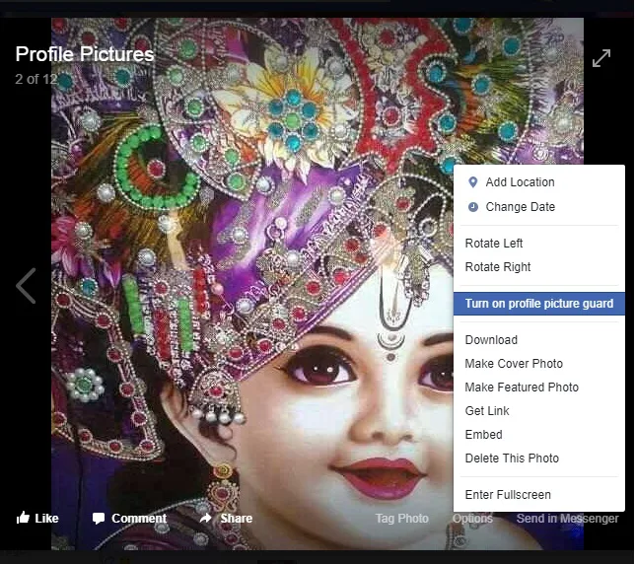Viewport: 635px width, 564px height.
Task: Click the thumbs-up Like icon
Action: (23, 518)
